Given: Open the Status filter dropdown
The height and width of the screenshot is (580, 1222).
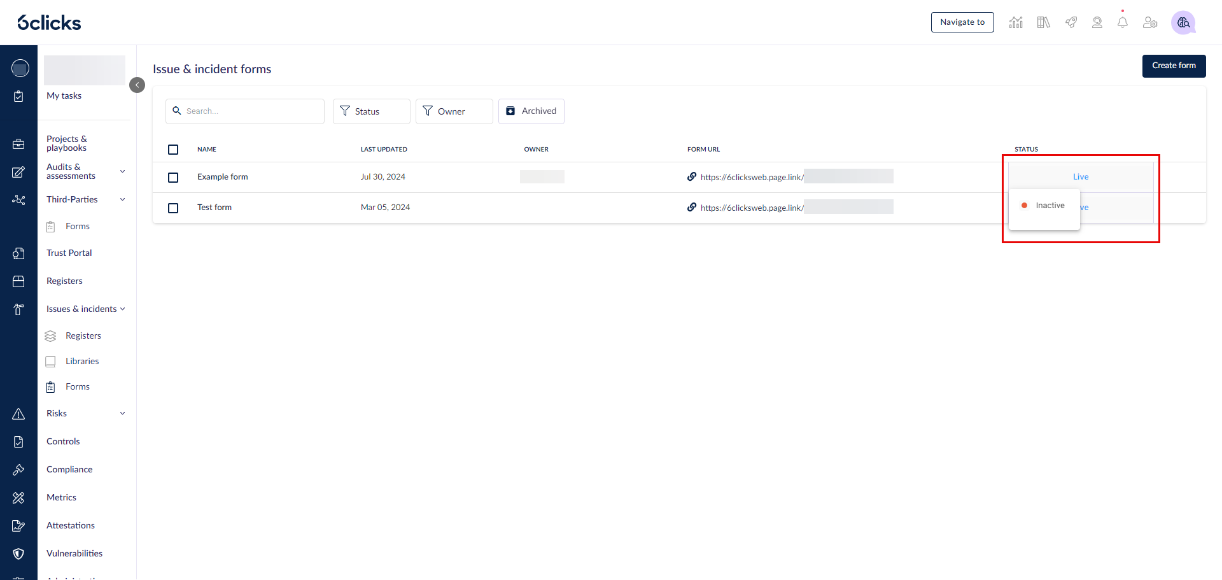Looking at the screenshot, I should (372, 111).
